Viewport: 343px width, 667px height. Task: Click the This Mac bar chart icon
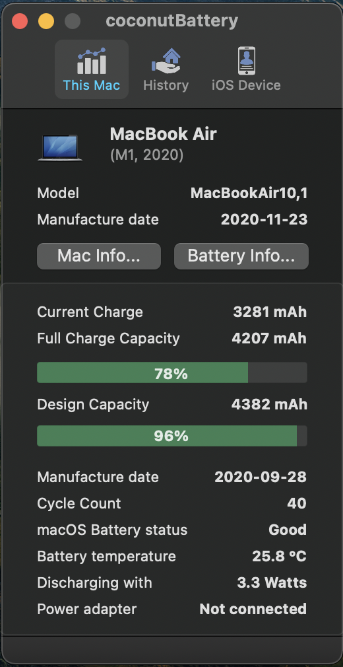tap(92, 61)
